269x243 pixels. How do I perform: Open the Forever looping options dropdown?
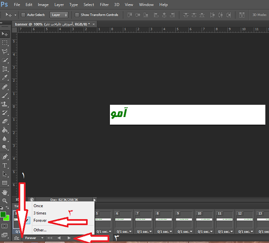[x=35, y=238]
